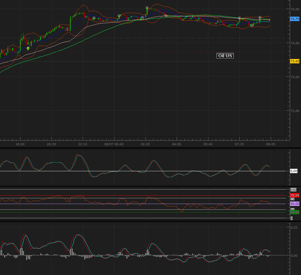Click the blue 74,70 current price tag
The height and width of the screenshot is (275, 301).
(x=295, y=19)
